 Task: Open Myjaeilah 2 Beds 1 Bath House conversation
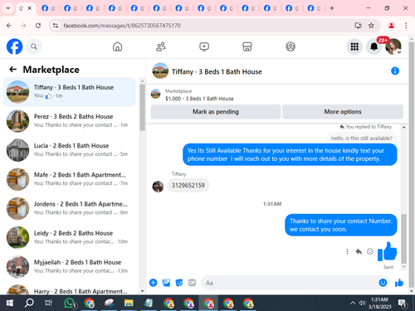tap(70, 267)
